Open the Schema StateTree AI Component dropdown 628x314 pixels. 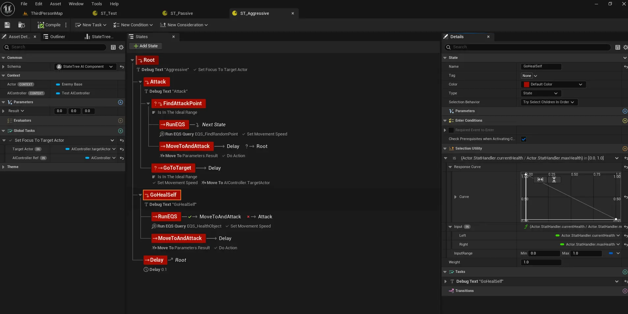[85, 67]
